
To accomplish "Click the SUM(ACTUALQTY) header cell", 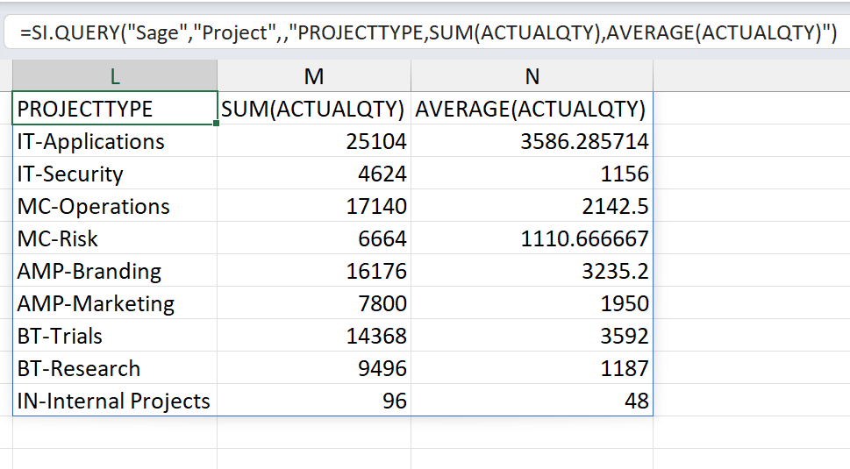I will coord(314,109).
